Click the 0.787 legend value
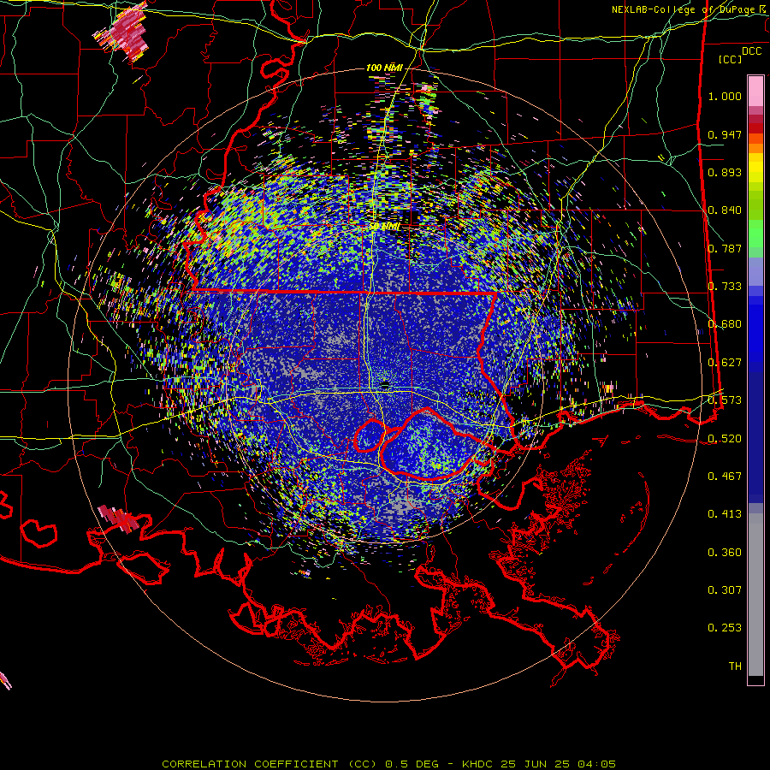This screenshot has height=770, width=770. coord(725,248)
